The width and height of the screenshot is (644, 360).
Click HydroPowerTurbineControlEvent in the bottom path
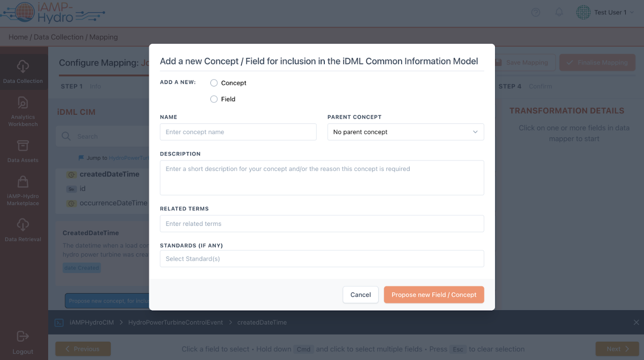click(175, 322)
